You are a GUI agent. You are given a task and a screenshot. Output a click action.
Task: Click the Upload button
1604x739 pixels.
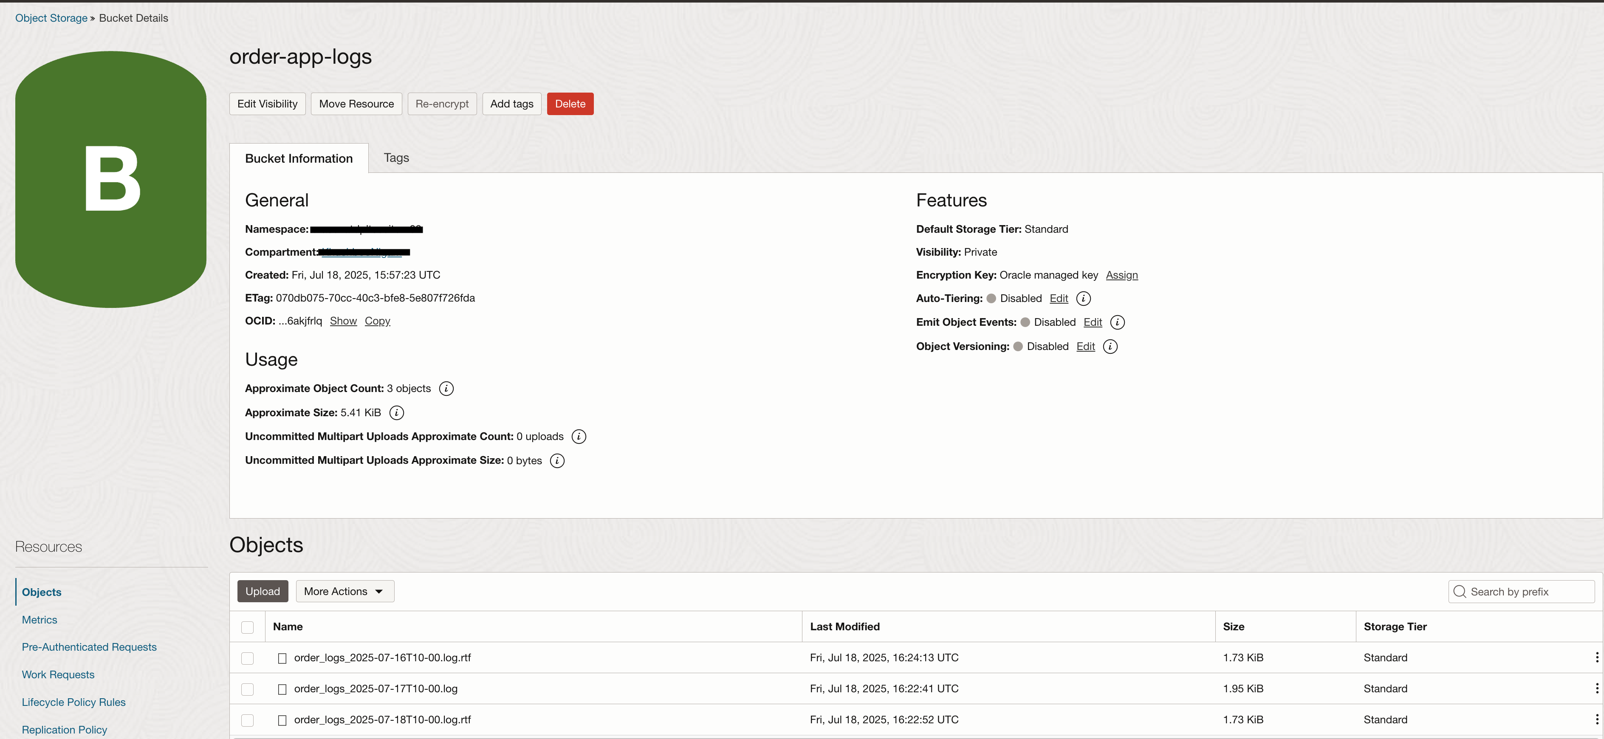point(262,592)
